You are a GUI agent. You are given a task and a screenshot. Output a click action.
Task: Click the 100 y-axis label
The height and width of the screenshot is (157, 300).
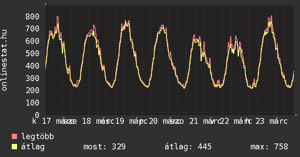[x=32, y=103]
